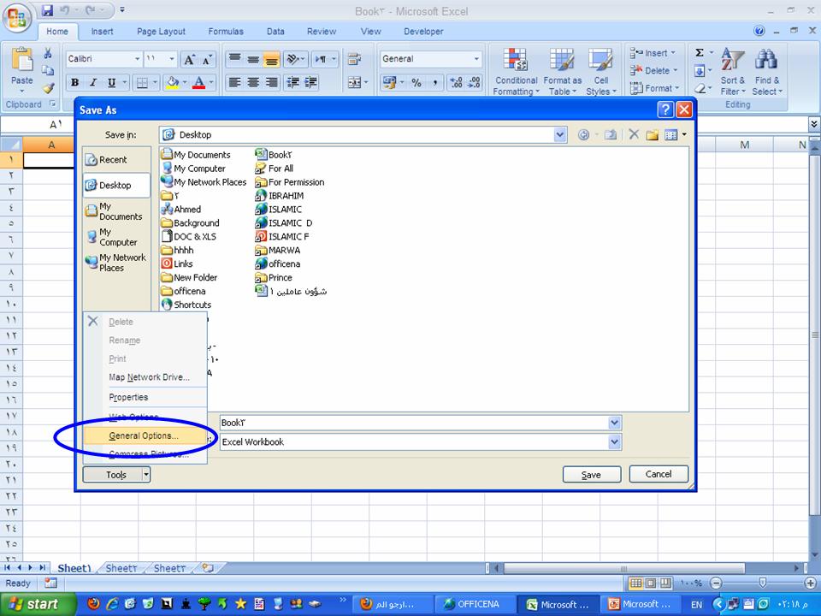Click the Cancel button in dialog

point(659,474)
